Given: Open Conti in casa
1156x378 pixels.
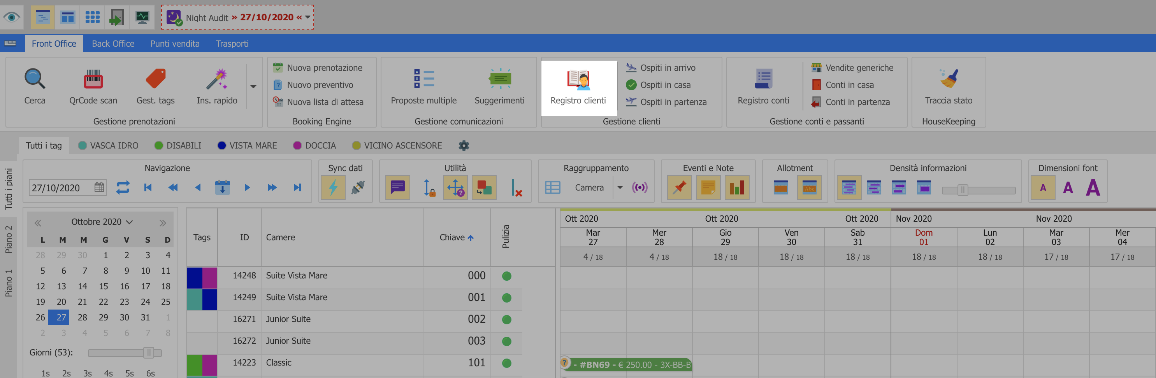Looking at the screenshot, I should [x=843, y=85].
